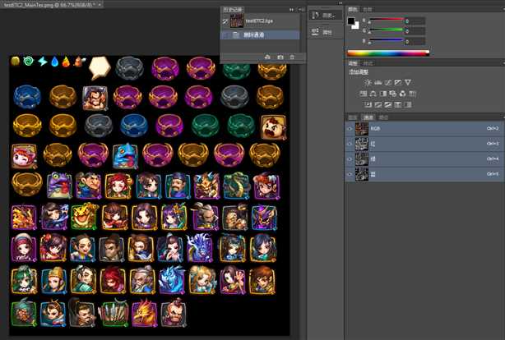Click the black foreground color swatch
The width and height of the screenshot is (505, 340).
(351, 21)
